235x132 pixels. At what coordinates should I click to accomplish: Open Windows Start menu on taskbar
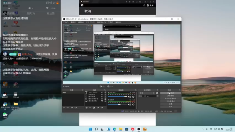coord(90,129)
